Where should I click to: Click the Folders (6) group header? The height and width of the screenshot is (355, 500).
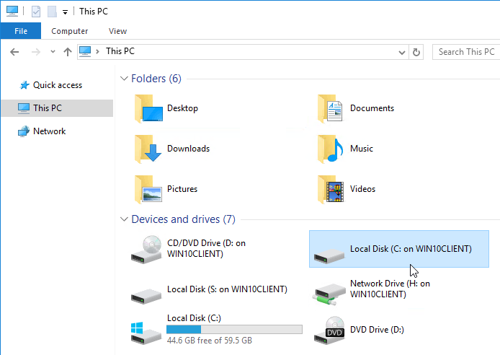[156, 79]
